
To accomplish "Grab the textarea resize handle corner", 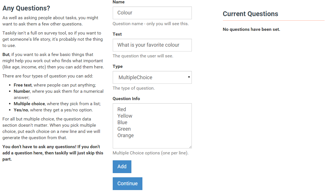I will tap(190, 147).
